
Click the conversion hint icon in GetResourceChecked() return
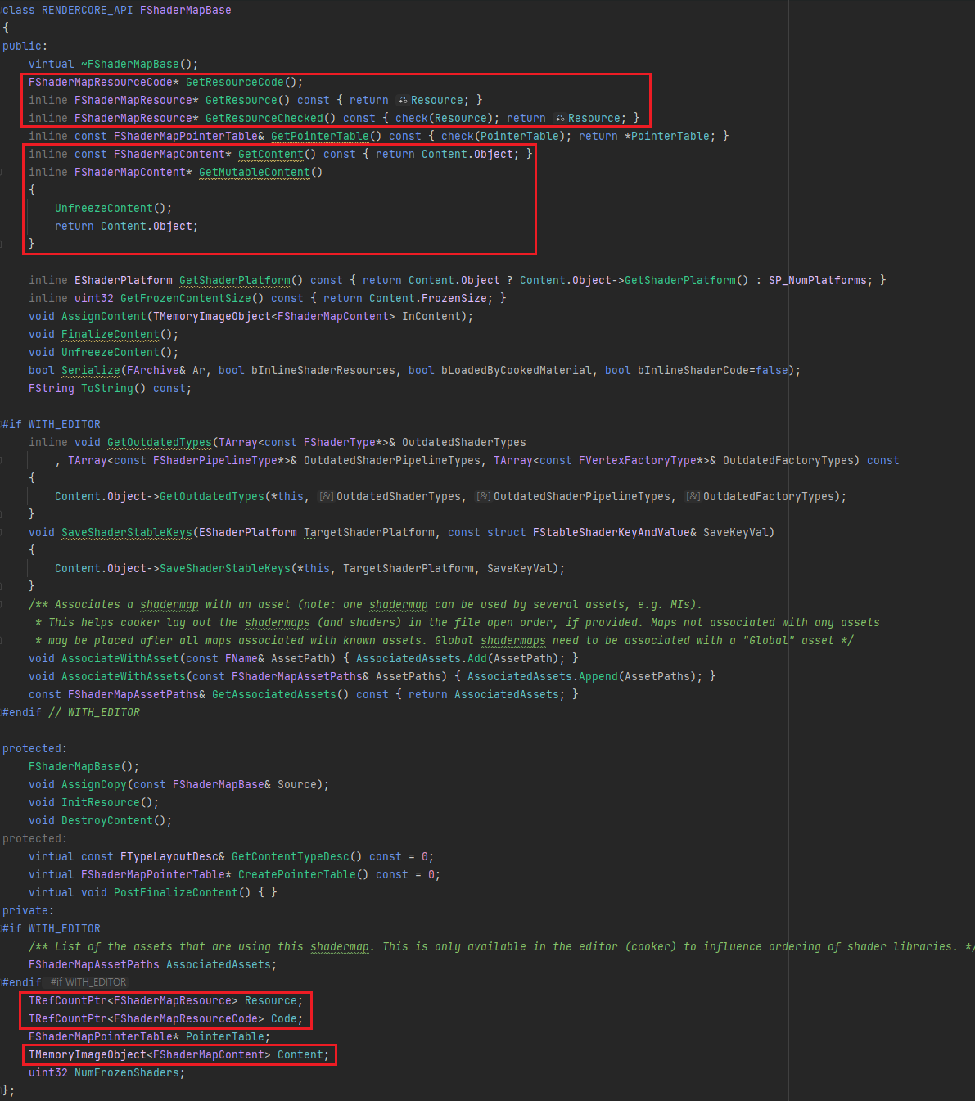coord(559,118)
